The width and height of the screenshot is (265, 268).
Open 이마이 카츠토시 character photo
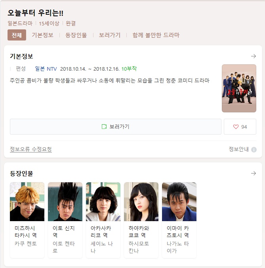pos(179,202)
